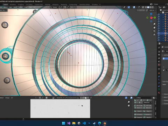Click the Sort H button
This screenshot has height=126, width=168.
pos(138,111)
